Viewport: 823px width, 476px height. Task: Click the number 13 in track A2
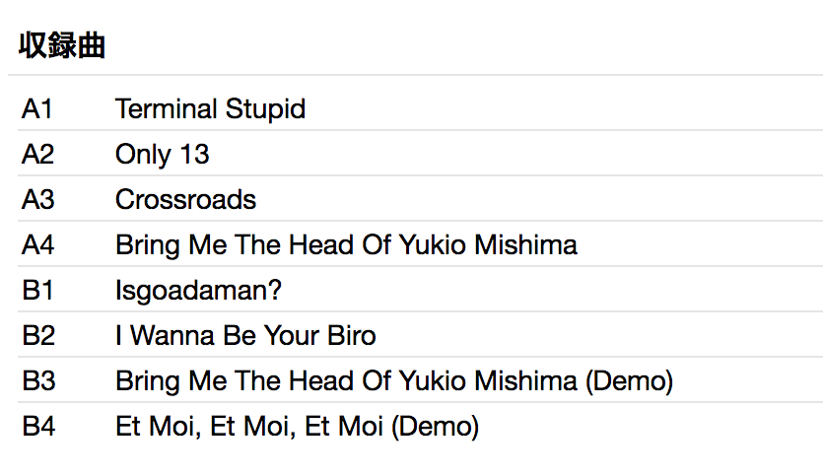(x=194, y=154)
